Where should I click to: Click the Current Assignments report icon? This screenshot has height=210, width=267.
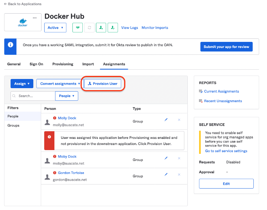[x=201, y=91]
